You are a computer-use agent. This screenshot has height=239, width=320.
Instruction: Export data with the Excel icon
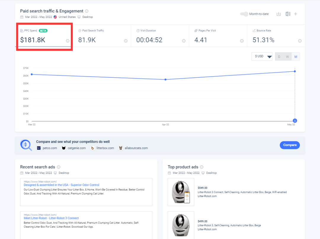288,14
